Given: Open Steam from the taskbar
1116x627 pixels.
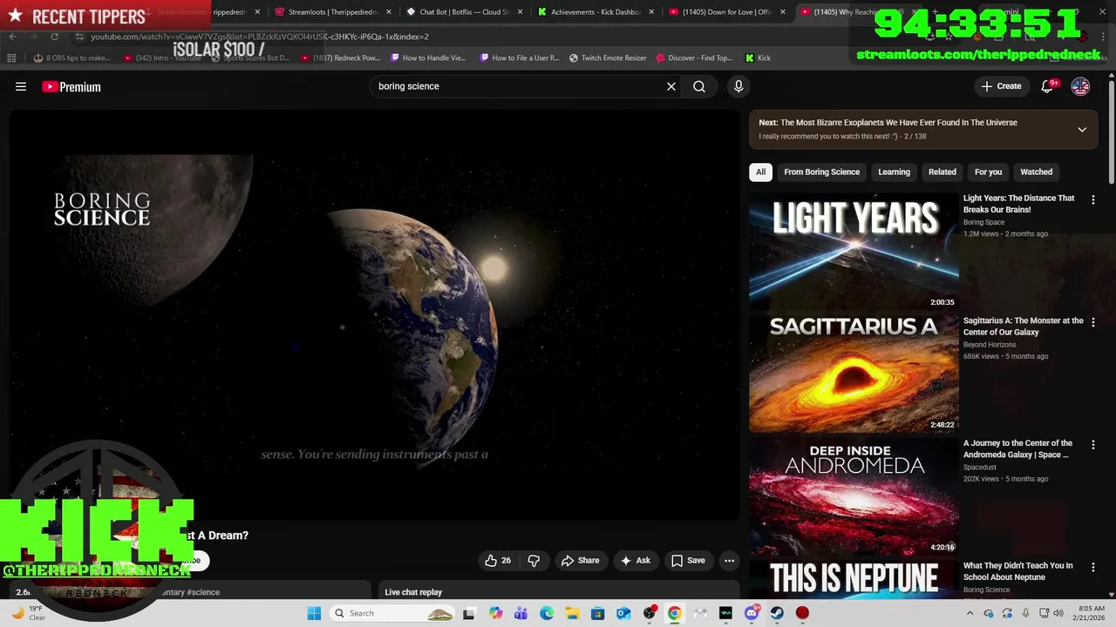Looking at the screenshot, I should click(x=777, y=613).
